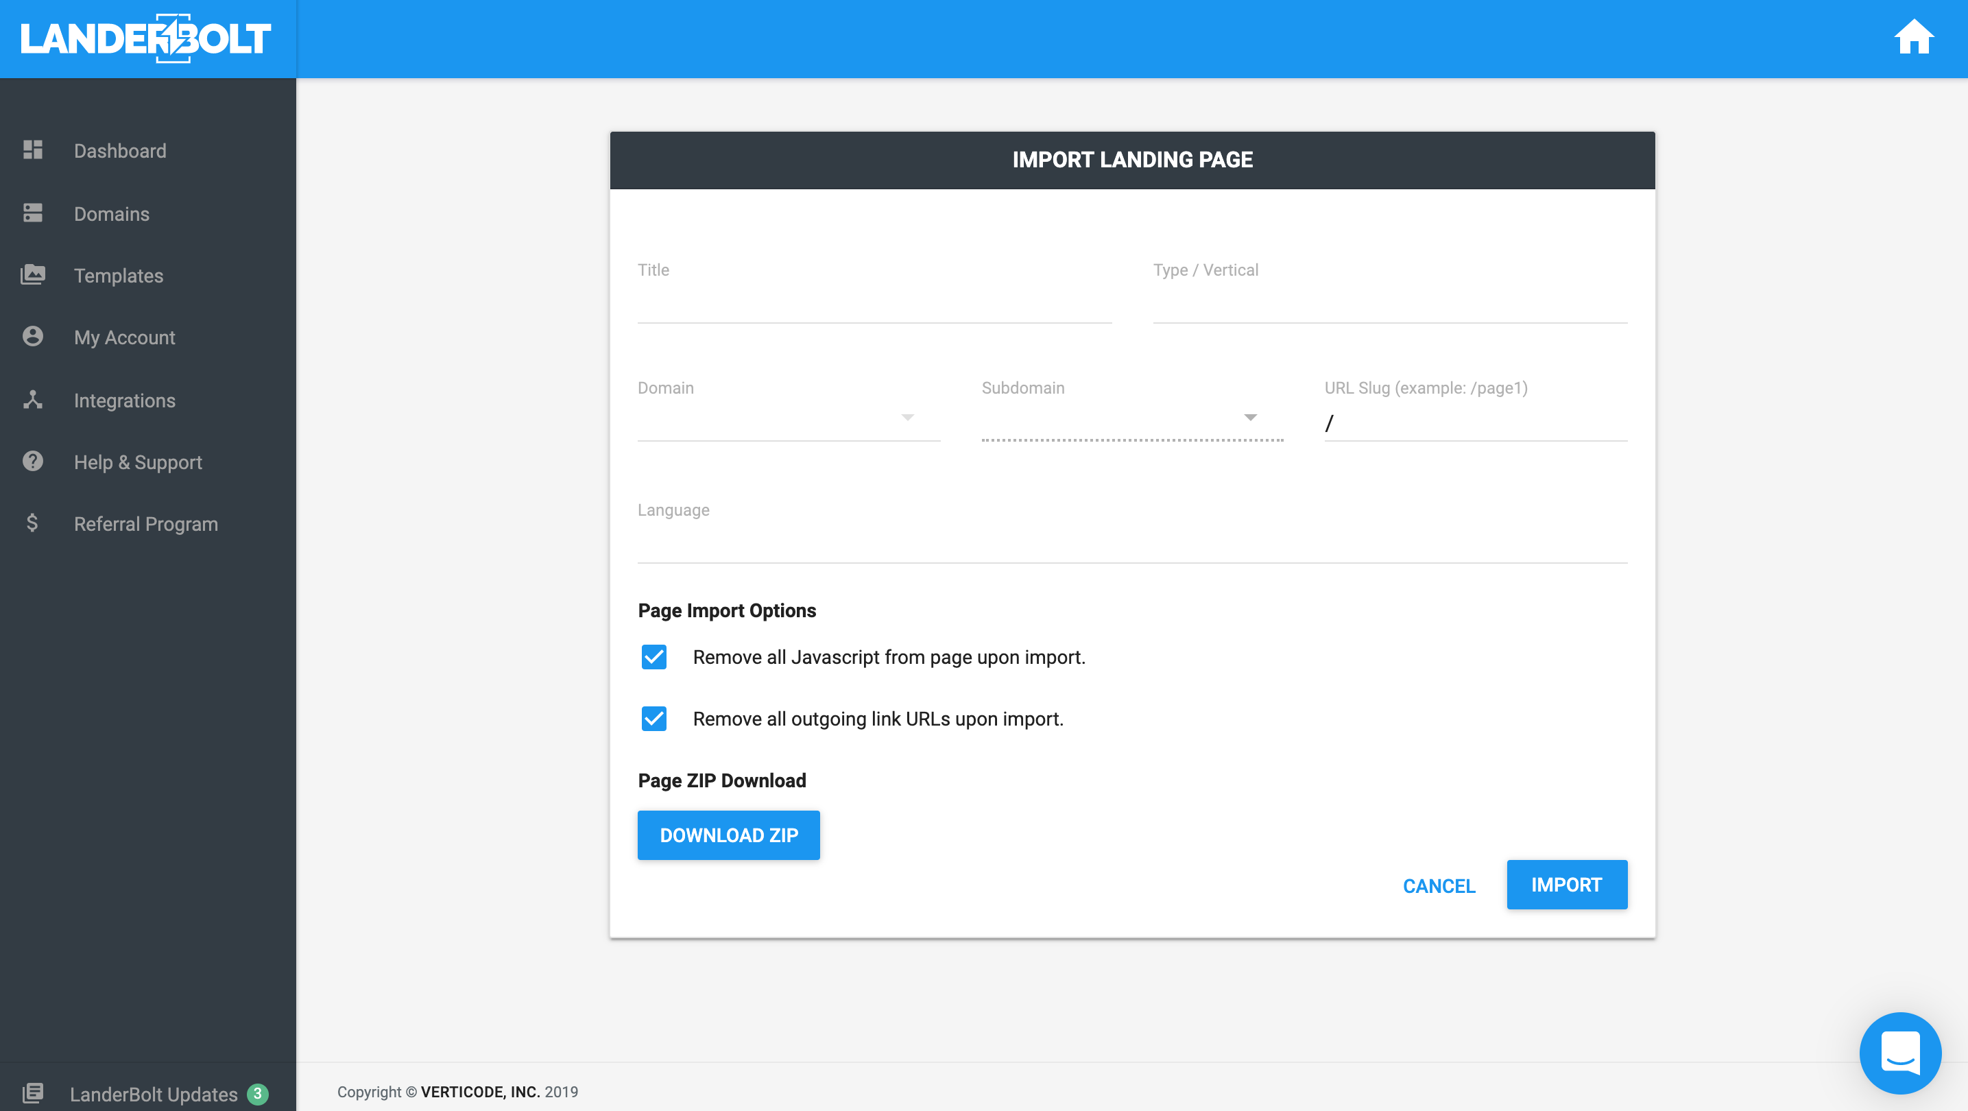This screenshot has width=1968, height=1111.
Task: Expand the Subdomain dropdown
Action: click(x=1131, y=419)
